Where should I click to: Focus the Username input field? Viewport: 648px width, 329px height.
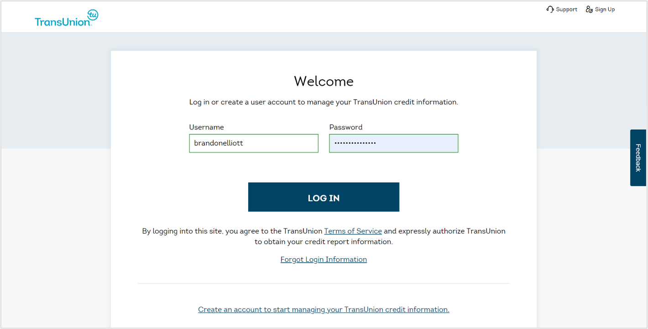[254, 143]
